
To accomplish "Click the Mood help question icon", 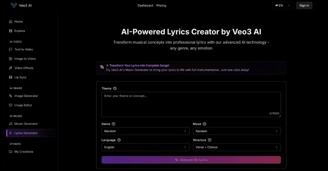I will tap(205, 124).
